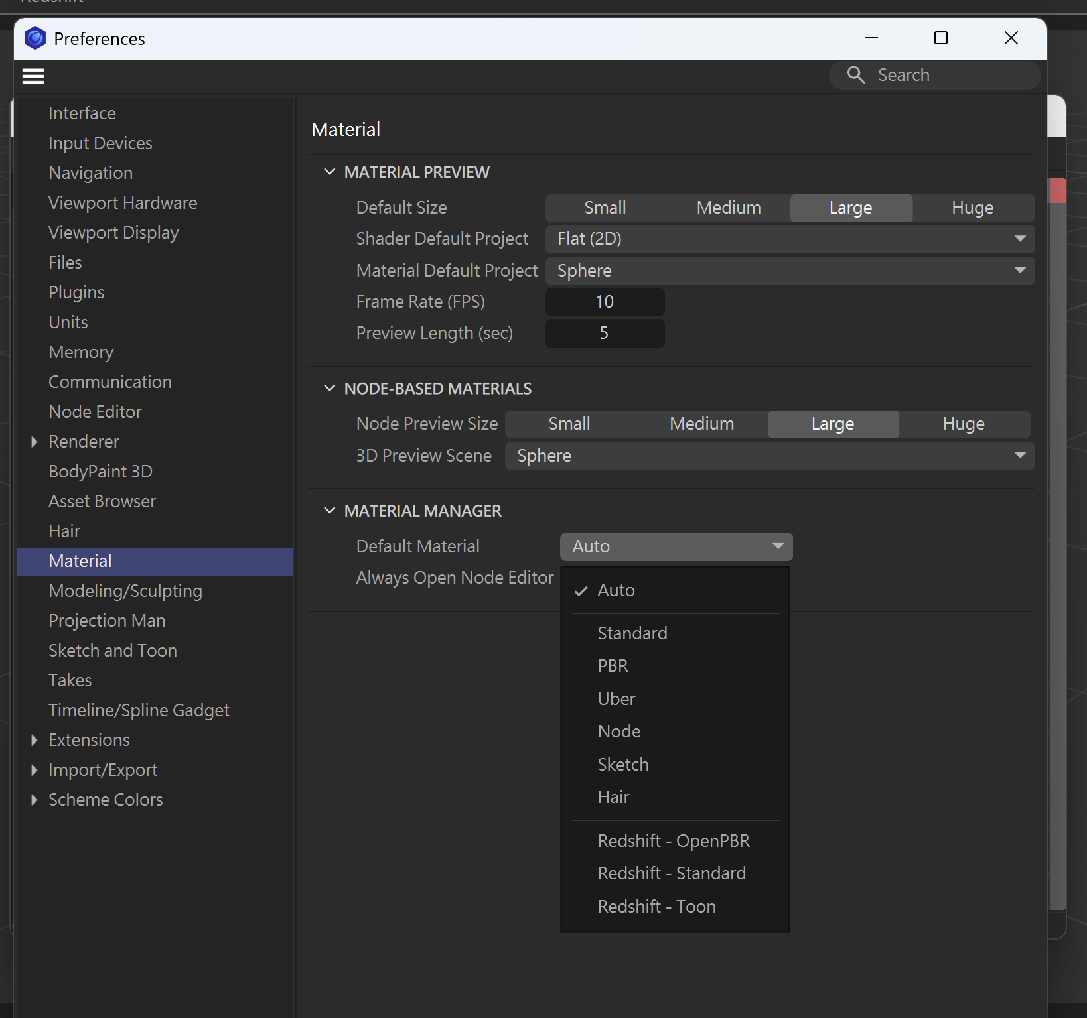
Task: Open the Shader Default Project dropdown
Action: click(789, 239)
